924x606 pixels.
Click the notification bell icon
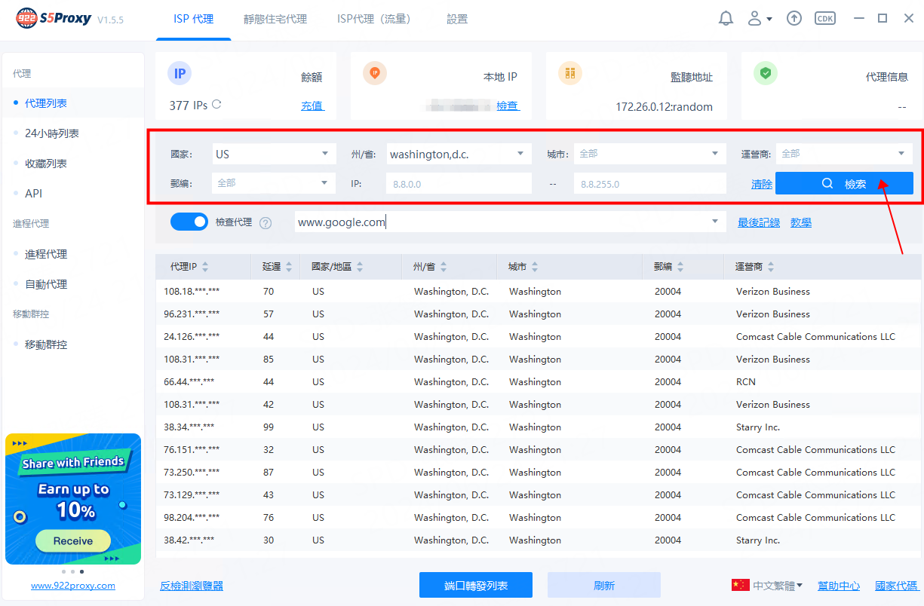(x=726, y=19)
